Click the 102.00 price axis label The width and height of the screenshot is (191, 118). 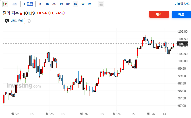coord(183,32)
